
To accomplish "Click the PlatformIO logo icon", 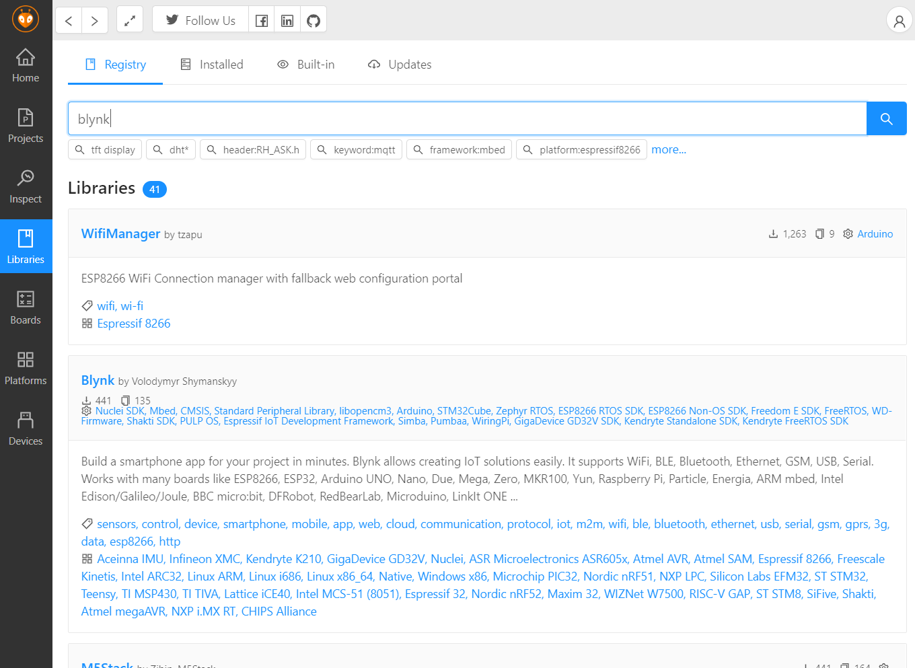I will tap(26, 19).
